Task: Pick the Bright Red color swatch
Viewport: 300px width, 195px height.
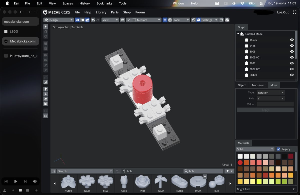Action: click(x=240, y=162)
